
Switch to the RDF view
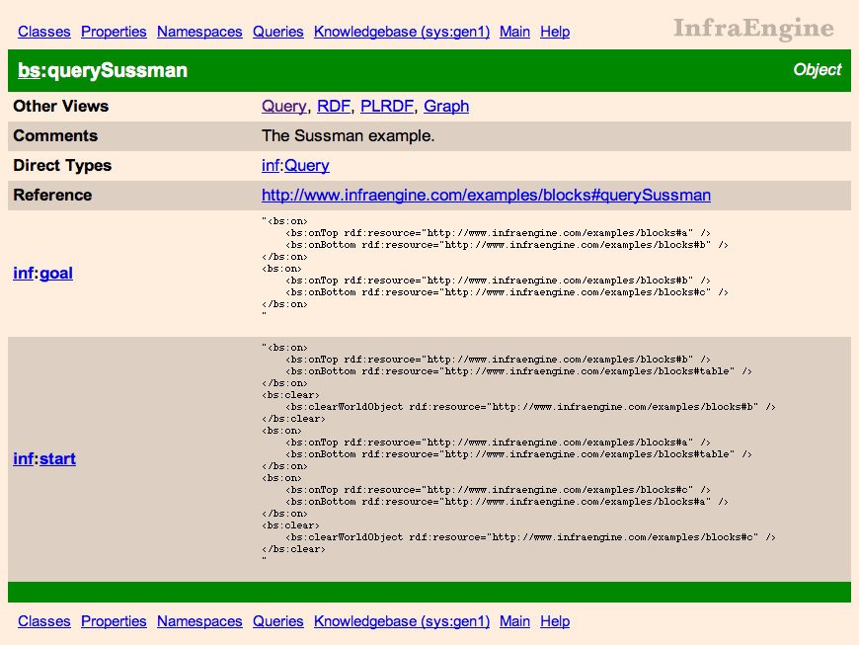coord(334,107)
